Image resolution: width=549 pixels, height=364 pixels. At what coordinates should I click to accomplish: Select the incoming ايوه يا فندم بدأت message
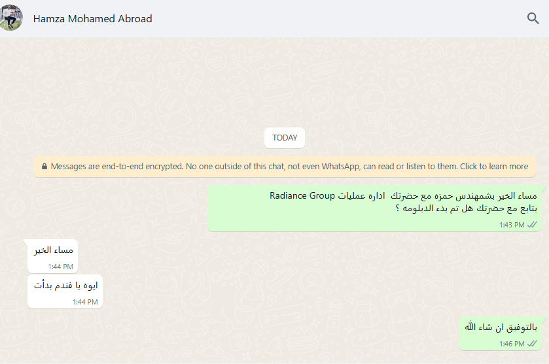pos(65,291)
